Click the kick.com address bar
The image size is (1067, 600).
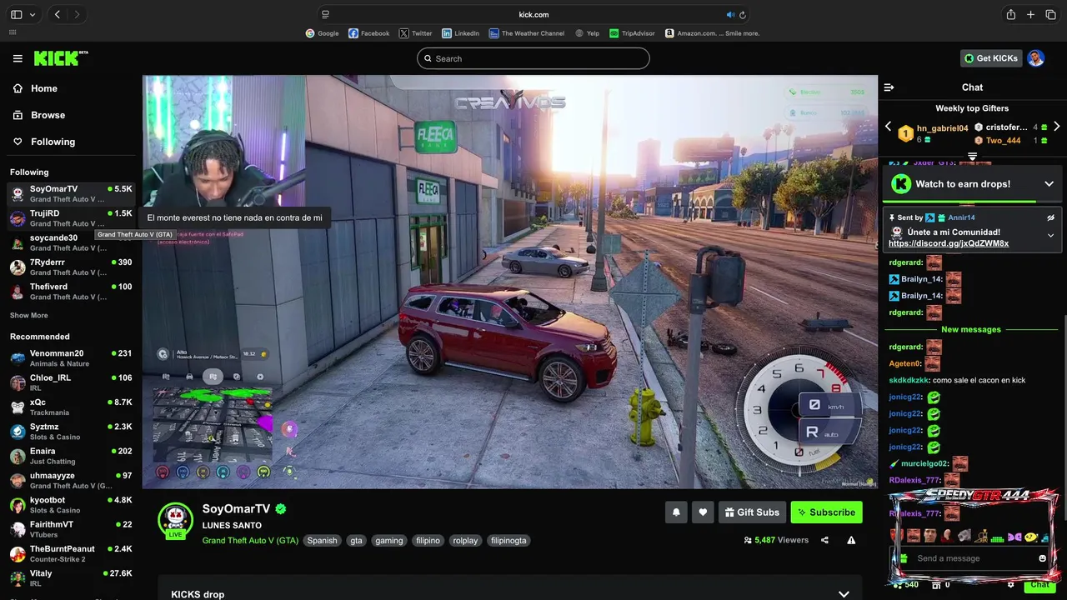pyautogui.click(x=533, y=14)
